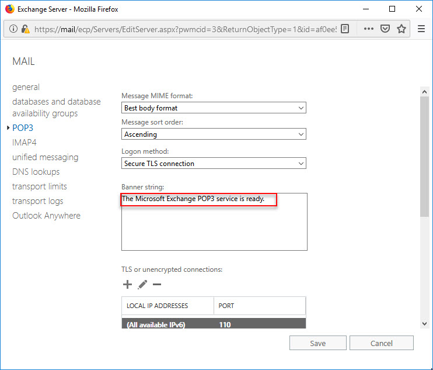This screenshot has height=370, width=433.
Task: Show site information icon
Action: (13, 29)
